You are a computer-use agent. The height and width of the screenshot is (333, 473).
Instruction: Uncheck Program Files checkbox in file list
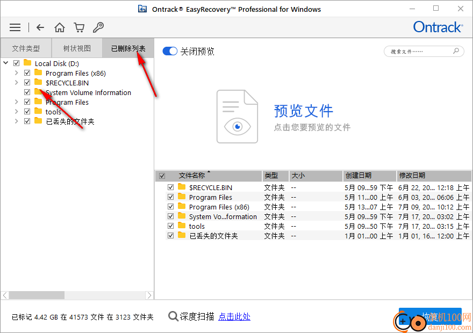(171, 197)
